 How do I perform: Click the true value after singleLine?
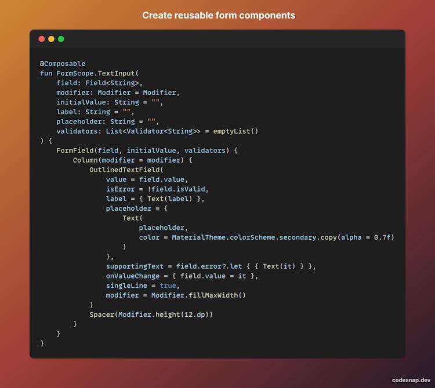coord(168,285)
